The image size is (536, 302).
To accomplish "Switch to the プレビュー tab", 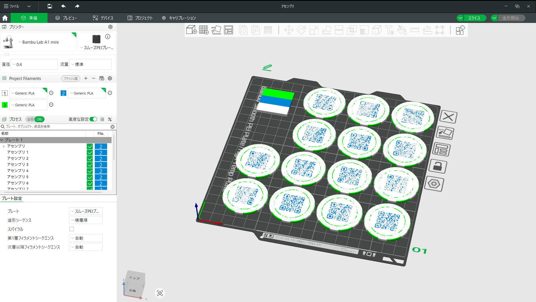I will point(66,18).
